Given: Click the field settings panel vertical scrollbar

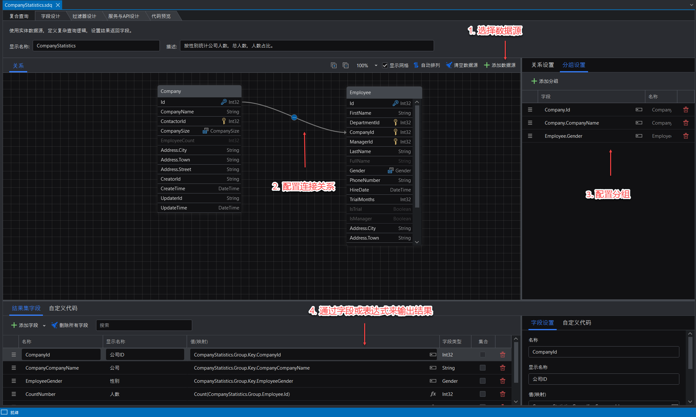Looking at the screenshot, I should pyautogui.click(x=690, y=352).
